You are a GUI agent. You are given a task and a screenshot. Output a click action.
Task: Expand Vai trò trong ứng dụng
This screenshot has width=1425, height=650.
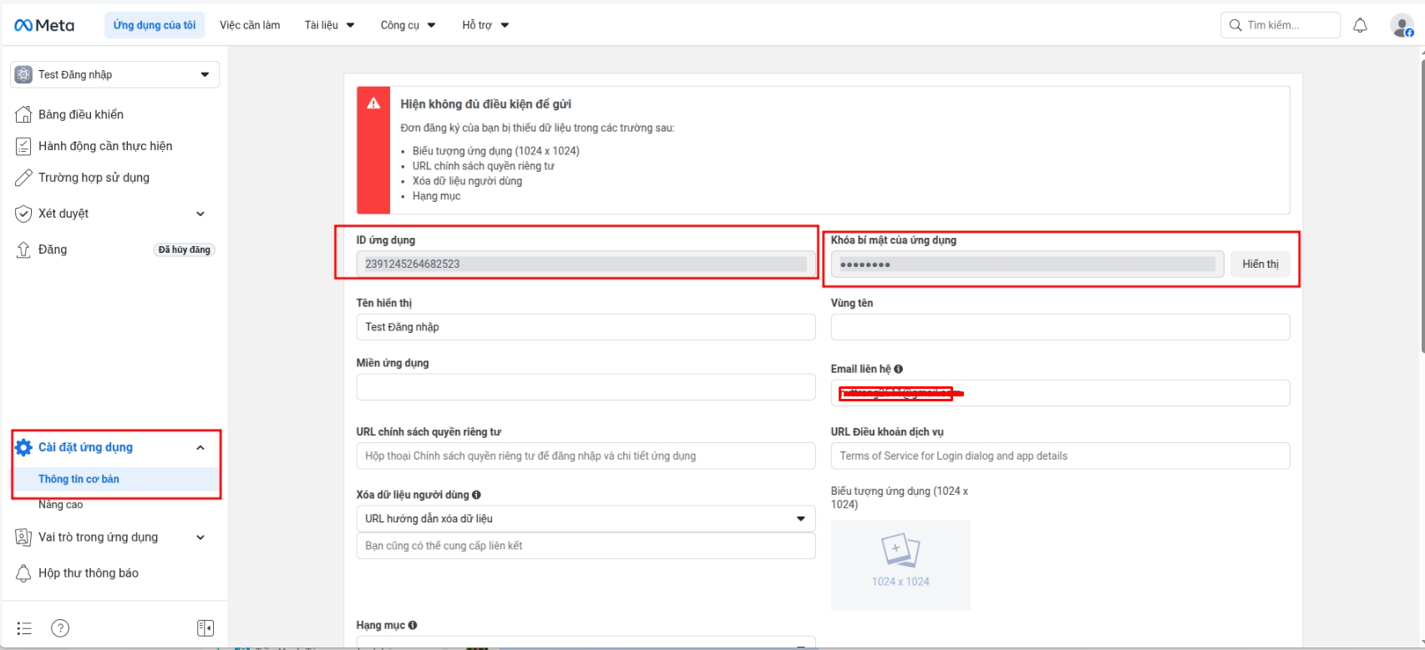(x=200, y=537)
